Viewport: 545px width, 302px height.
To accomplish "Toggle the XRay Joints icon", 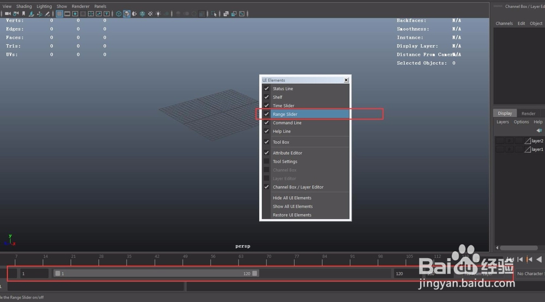I will pos(242,14).
